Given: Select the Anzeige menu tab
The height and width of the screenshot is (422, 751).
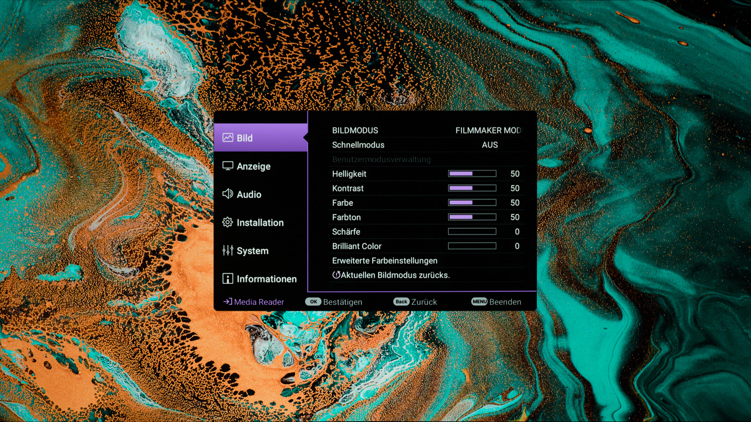Looking at the screenshot, I should tap(253, 166).
